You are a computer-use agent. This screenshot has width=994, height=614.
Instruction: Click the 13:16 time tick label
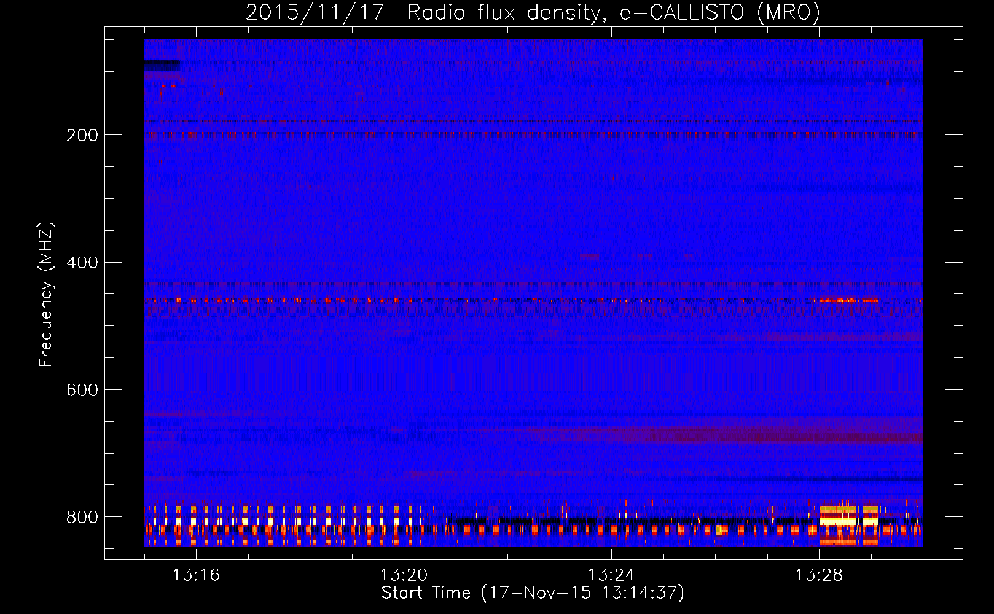click(196, 575)
